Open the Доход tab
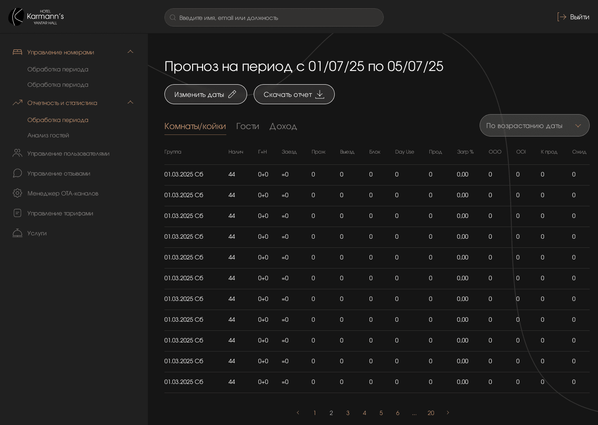This screenshot has width=598, height=425. [x=284, y=126]
